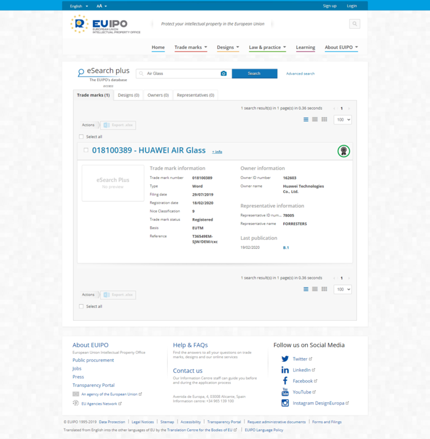Click the Login link
Screen dimensions: 430x439
[x=352, y=6]
